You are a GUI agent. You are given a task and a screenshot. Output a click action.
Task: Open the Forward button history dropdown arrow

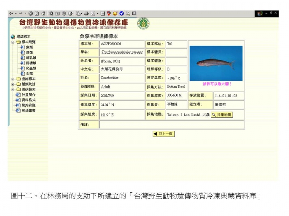click(26, 13)
